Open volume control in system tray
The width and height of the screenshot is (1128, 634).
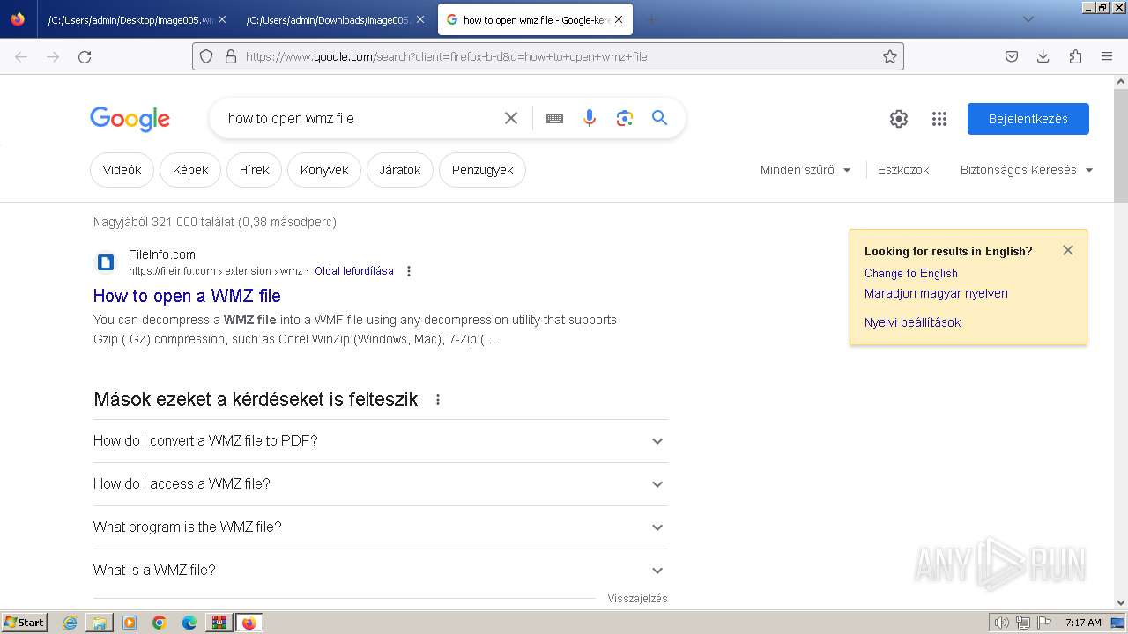tap(1001, 623)
